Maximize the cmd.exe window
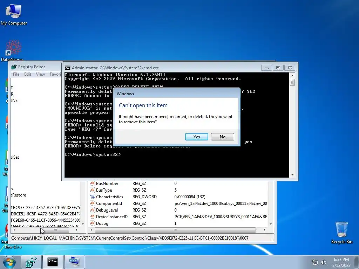The image size is (359, 269). point(278,68)
